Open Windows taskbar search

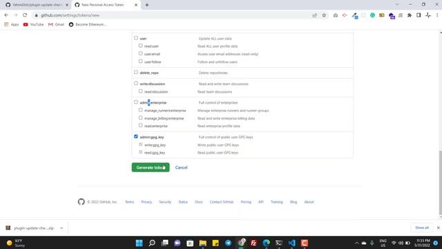pos(152,243)
